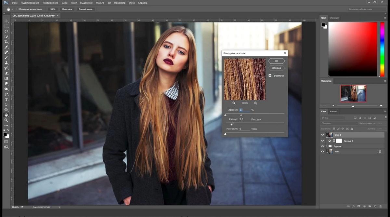
Task: Switch to the Каналы tab
Action: click(333, 112)
